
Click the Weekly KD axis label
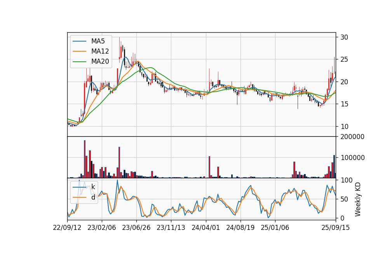(x=358, y=199)
